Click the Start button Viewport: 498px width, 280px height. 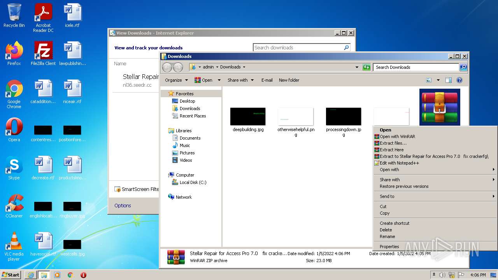pyautogui.click(x=11, y=275)
